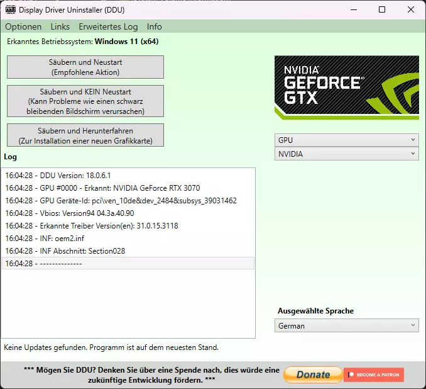Select the dashed separator log line
The height and width of the screenshot is (389, 426).
tap(128, 263)
